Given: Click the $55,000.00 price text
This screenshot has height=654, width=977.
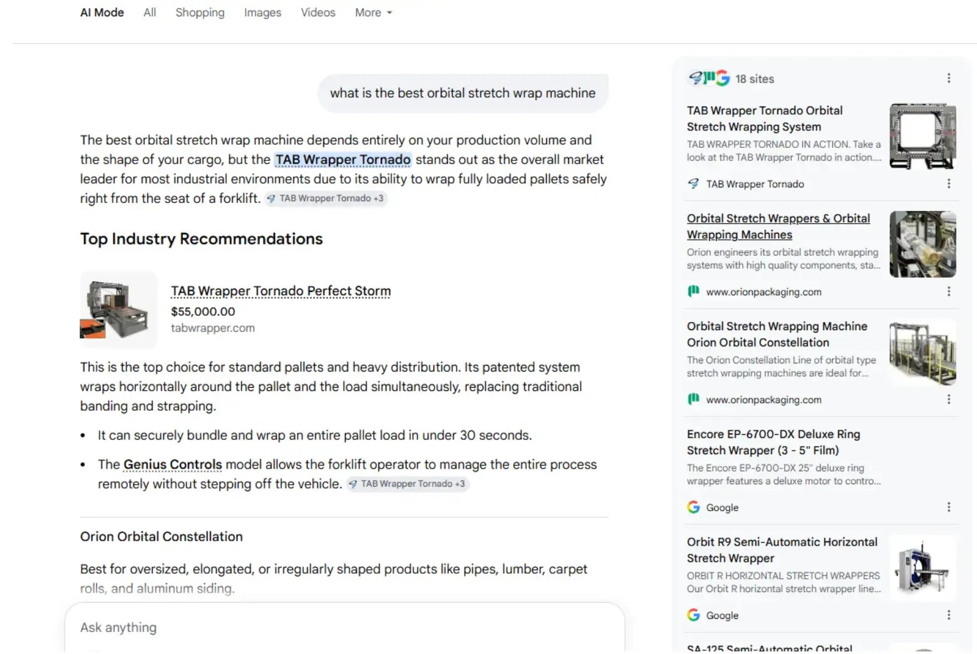Looking at the screenshot, I should pos(203,311).
